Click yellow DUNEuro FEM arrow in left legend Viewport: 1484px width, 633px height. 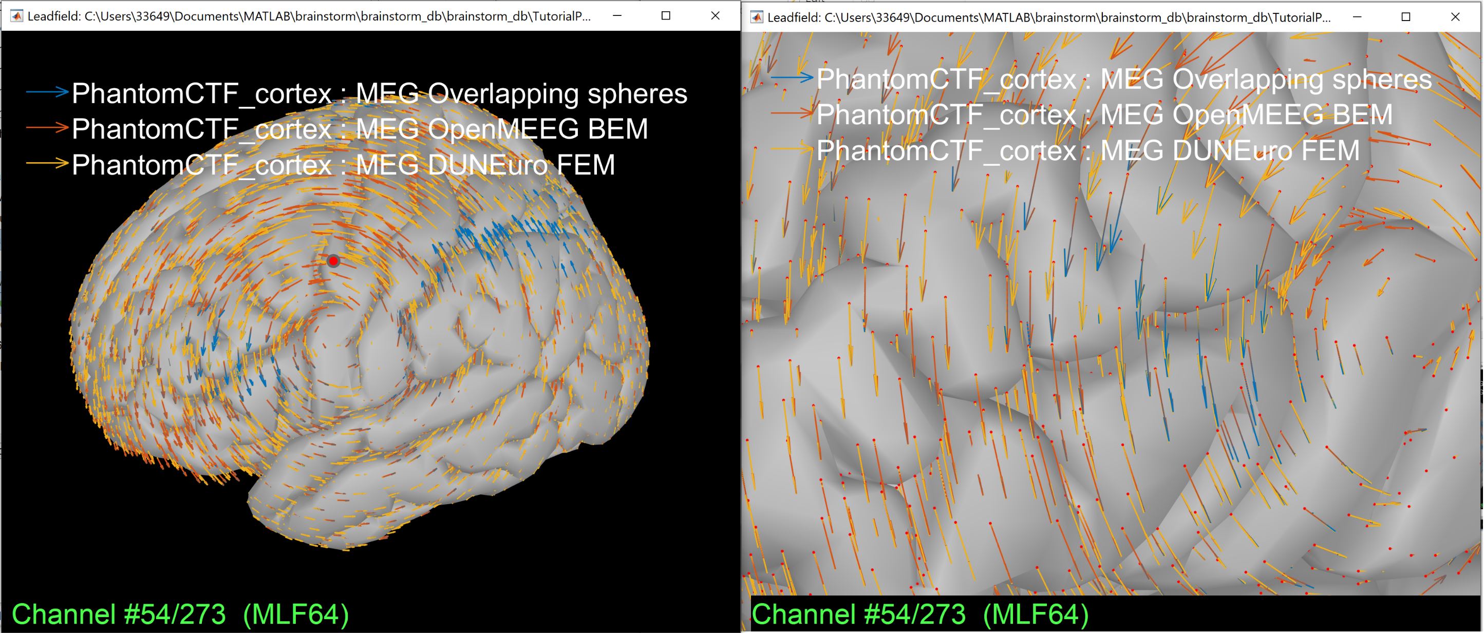click(x=47, y=164)
